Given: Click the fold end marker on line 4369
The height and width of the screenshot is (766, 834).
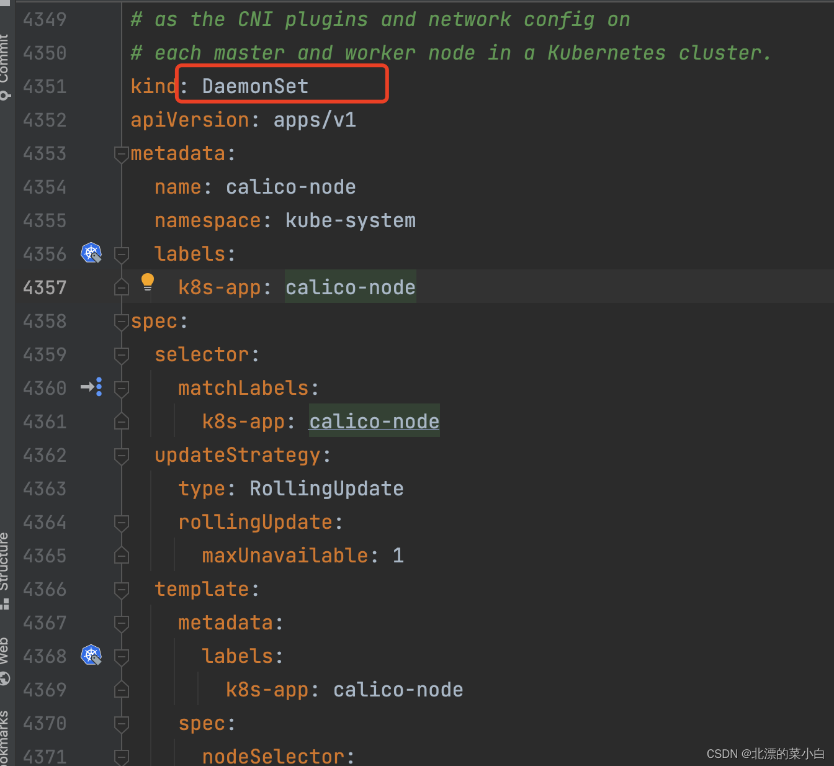Looking at the screenshot, I should (122, 689).
